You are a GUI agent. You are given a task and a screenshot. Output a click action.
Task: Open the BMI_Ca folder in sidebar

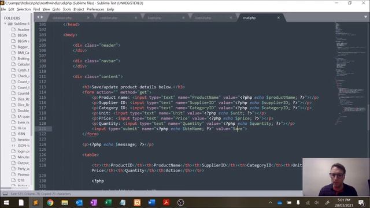(x=23, y=53)
